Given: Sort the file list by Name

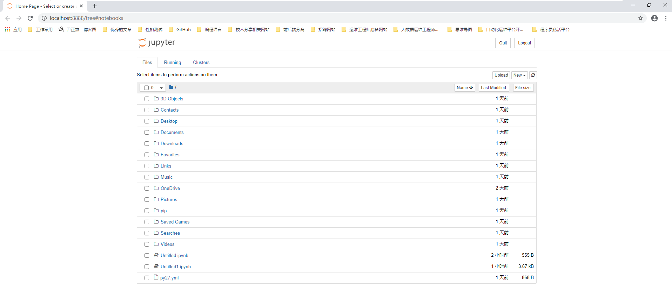Looking at the screenshot, I should tap(465, 88).
